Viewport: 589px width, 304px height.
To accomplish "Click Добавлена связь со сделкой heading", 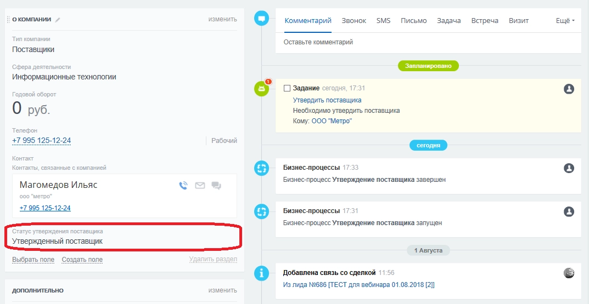I will click(329, 273).
